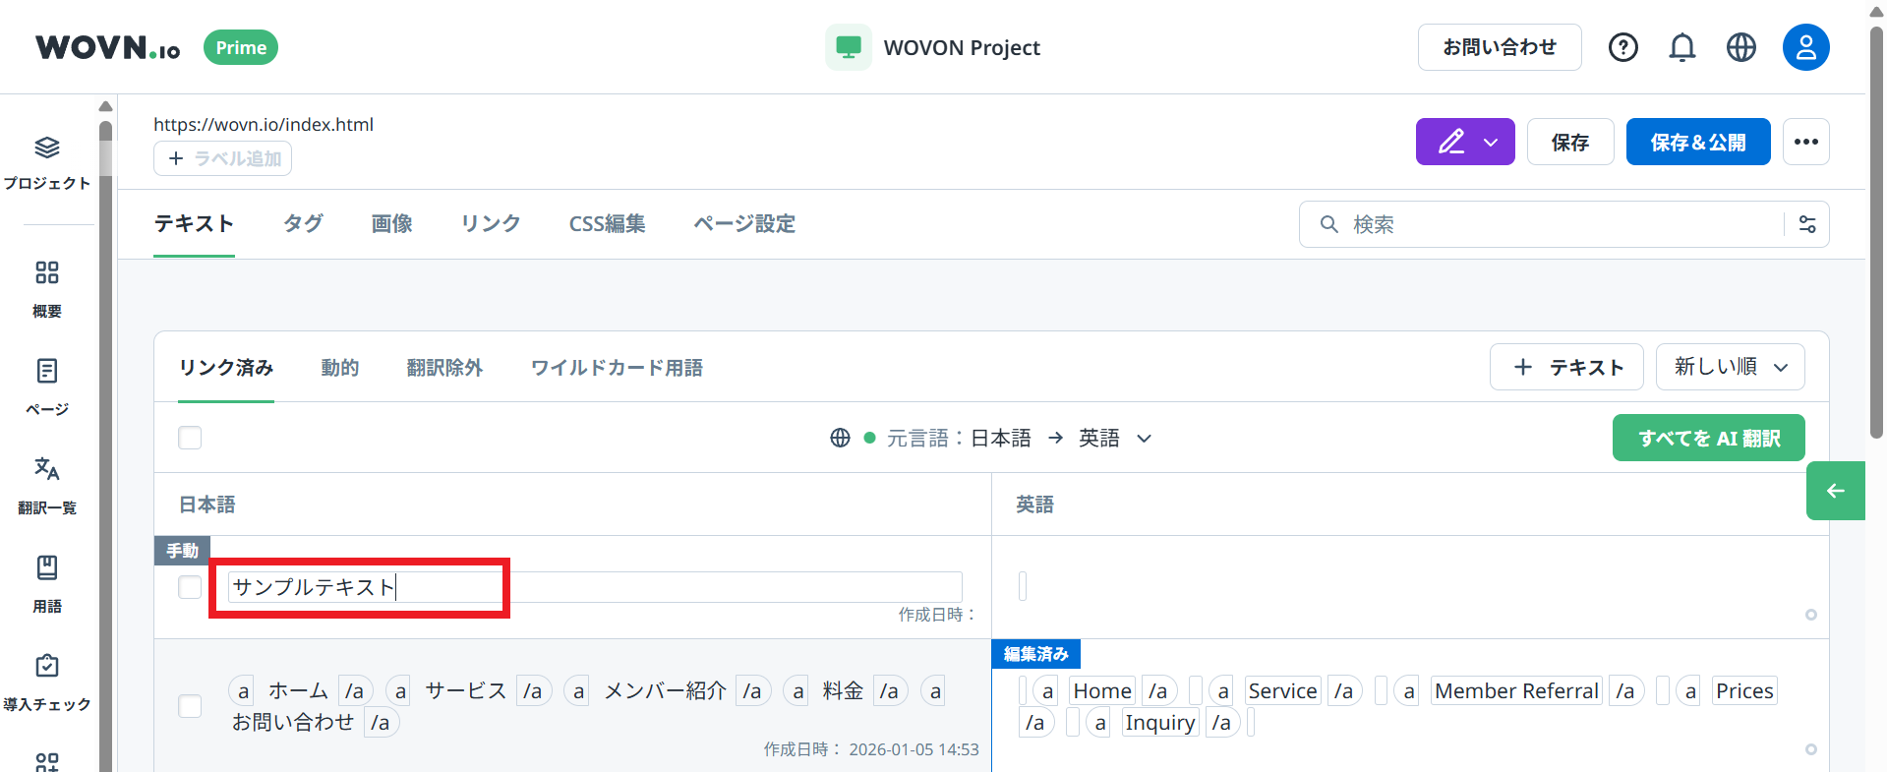The image size is (1887, 772).
Task: Click the Prime plan badge
Action: [241, 47]
